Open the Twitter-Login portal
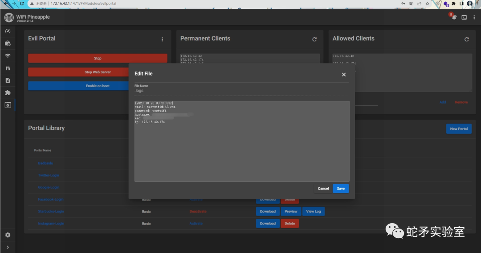481x253 pixels. [49, 175]
